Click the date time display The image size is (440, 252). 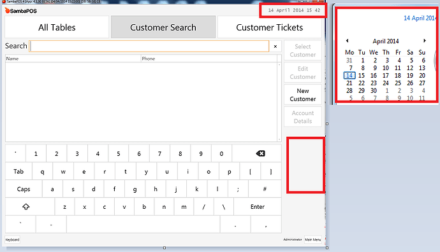(294, 10)
